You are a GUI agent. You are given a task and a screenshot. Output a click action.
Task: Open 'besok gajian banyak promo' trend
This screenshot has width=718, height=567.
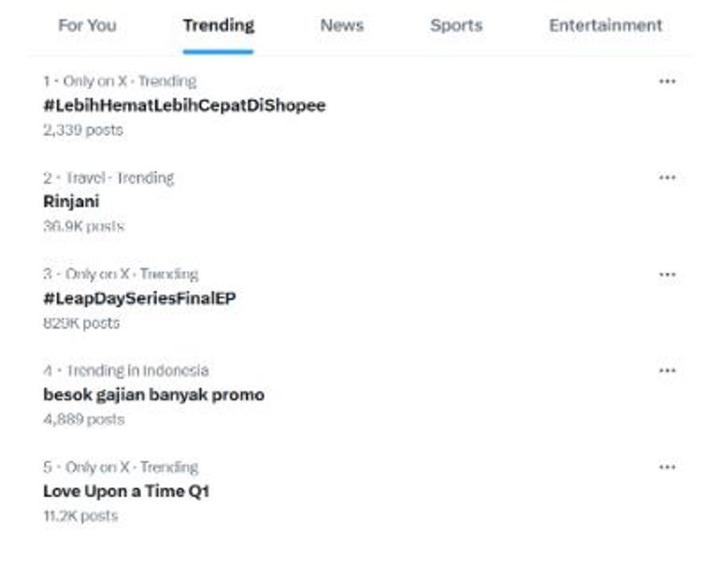[x=153, y=395]
